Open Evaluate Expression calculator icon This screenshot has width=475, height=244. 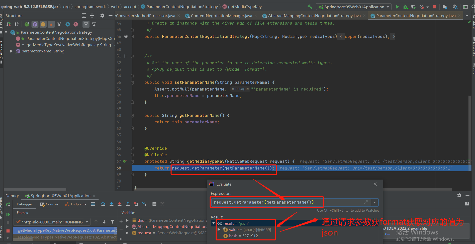(x=154, y=204)
